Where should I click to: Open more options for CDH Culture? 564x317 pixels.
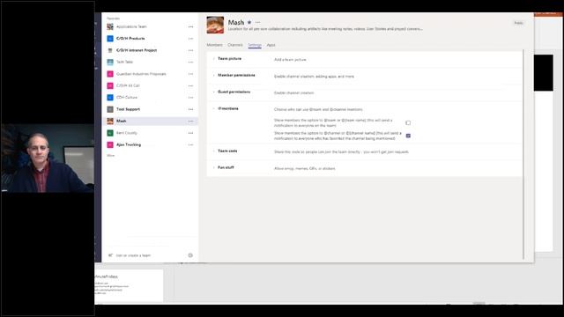(190, 98)
